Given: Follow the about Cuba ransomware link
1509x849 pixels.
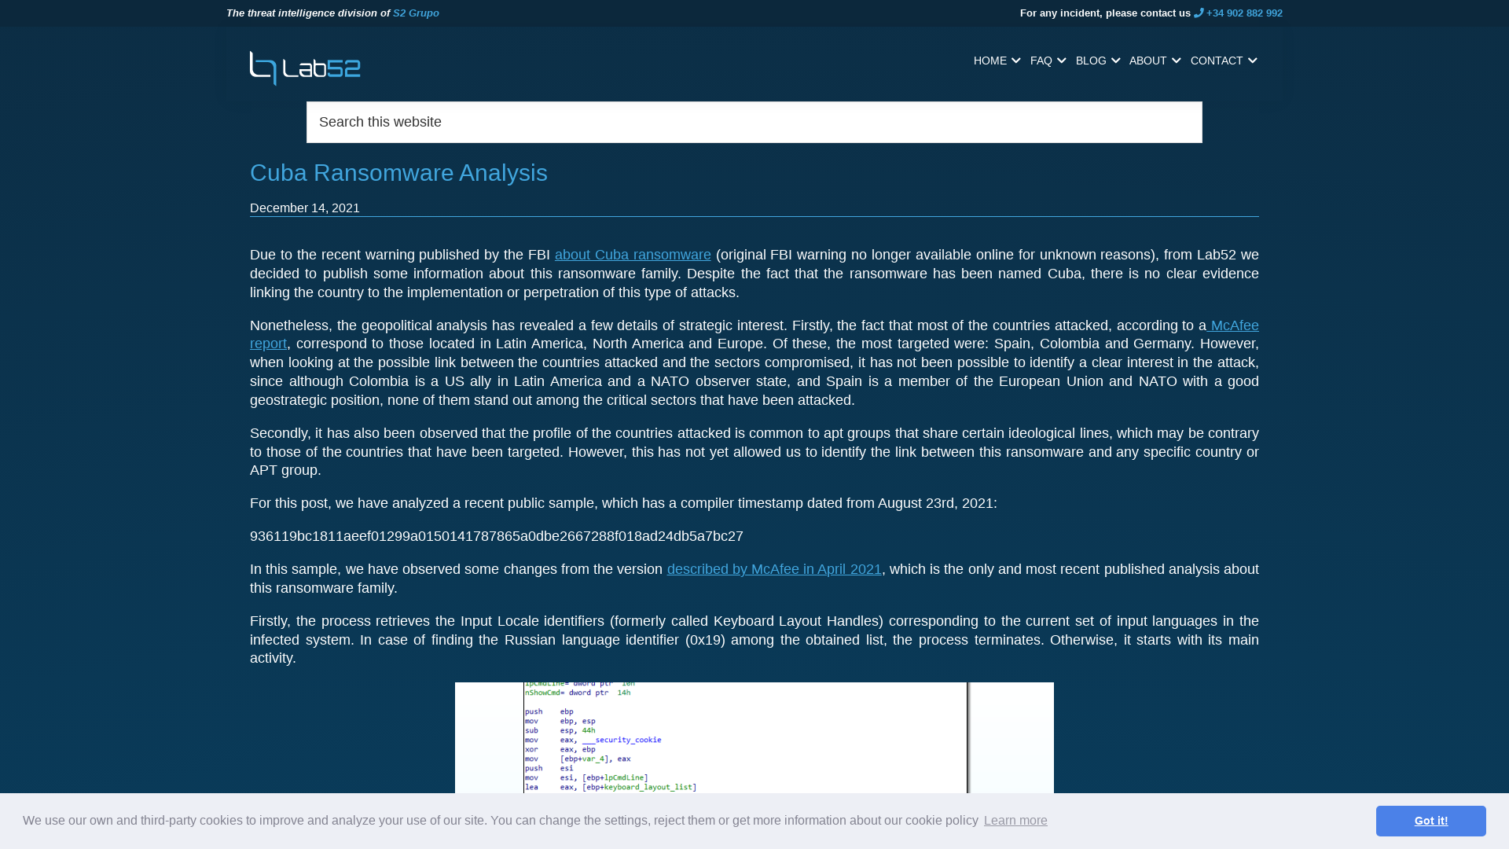Looking at the screenshot, I should pyautogui.click(x=633, y=255).
